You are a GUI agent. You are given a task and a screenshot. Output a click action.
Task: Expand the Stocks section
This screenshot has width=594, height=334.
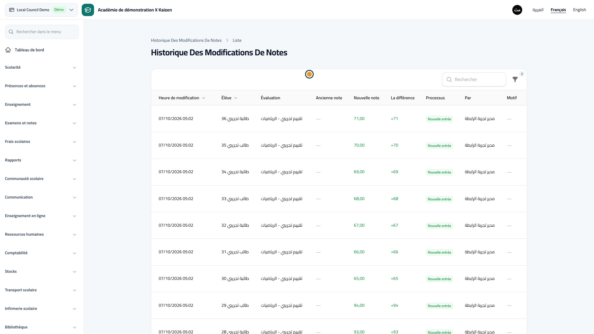click(x=42, y=272)
